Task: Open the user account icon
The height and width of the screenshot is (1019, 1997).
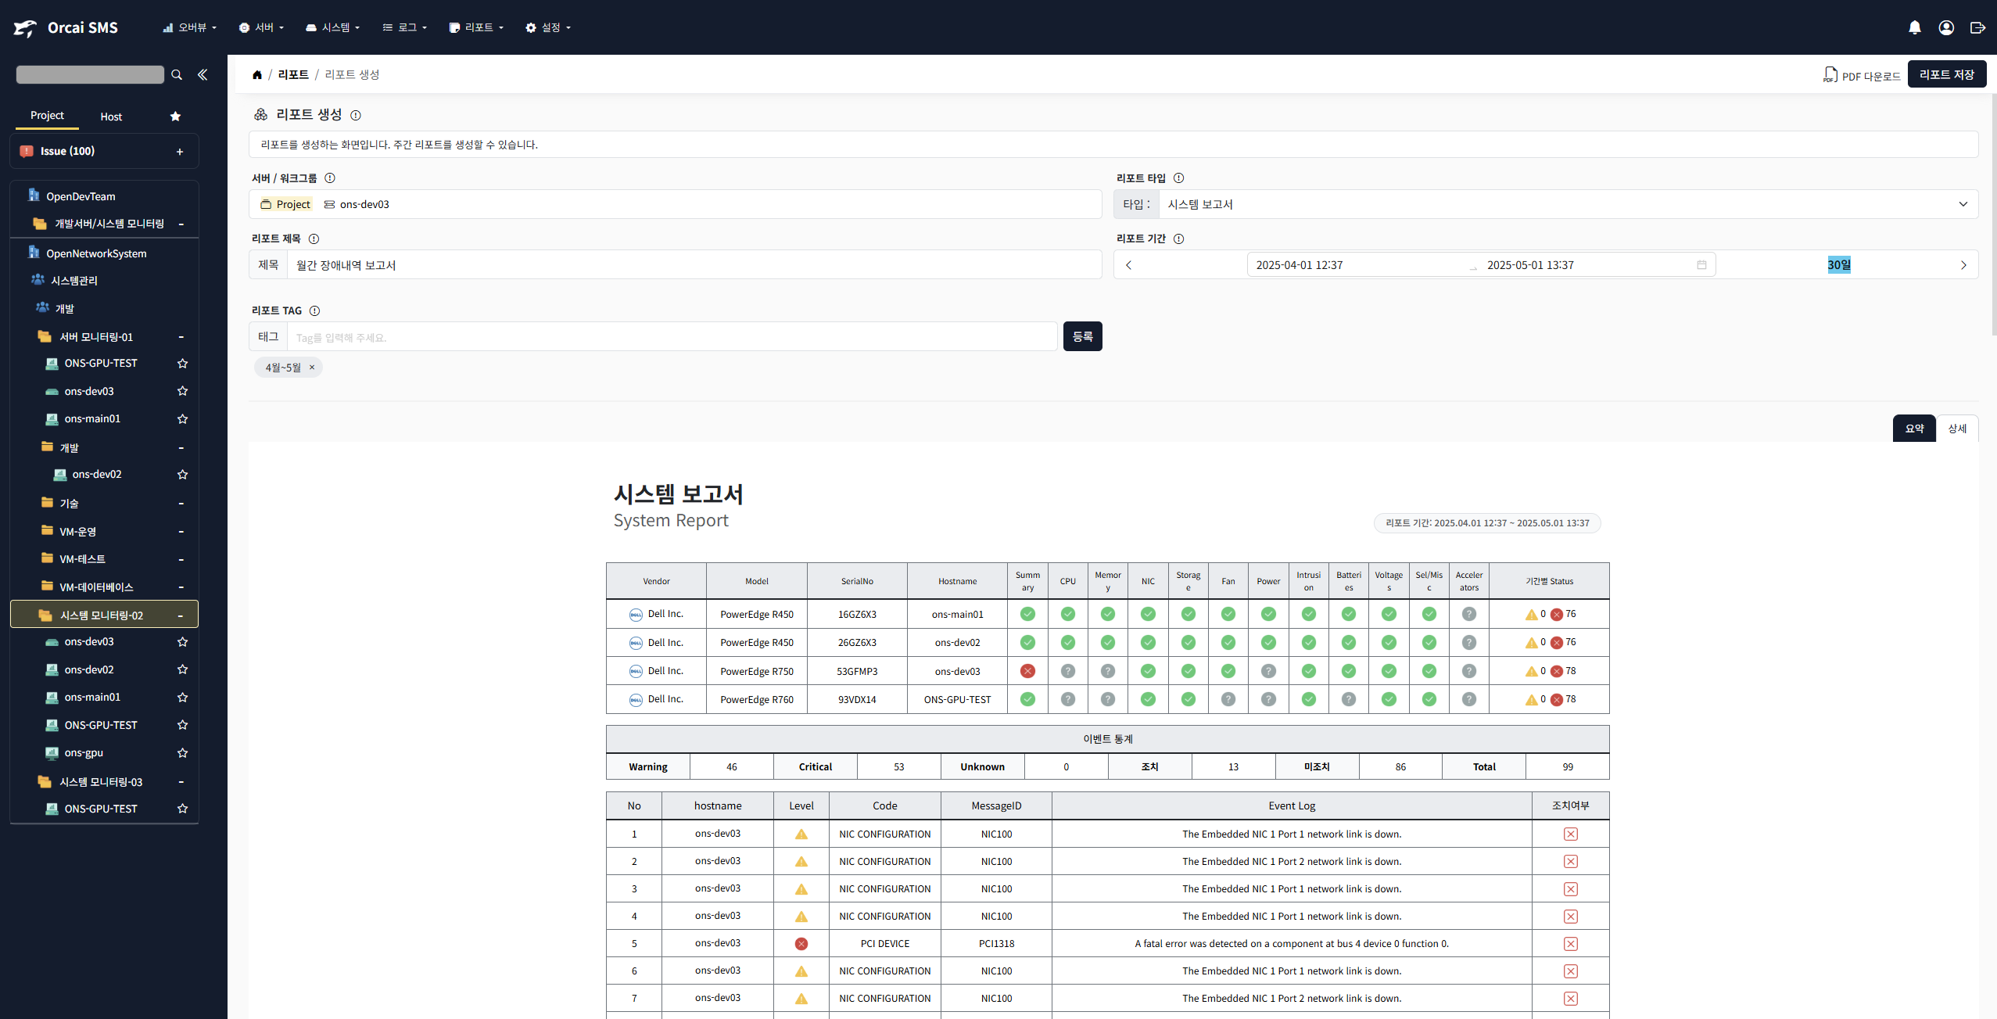Action: coord(1946,27)
